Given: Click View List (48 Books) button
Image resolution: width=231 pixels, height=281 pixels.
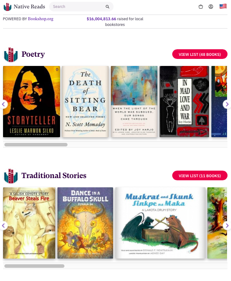Looking at the screenshot, I should click(x=200, y=54).
